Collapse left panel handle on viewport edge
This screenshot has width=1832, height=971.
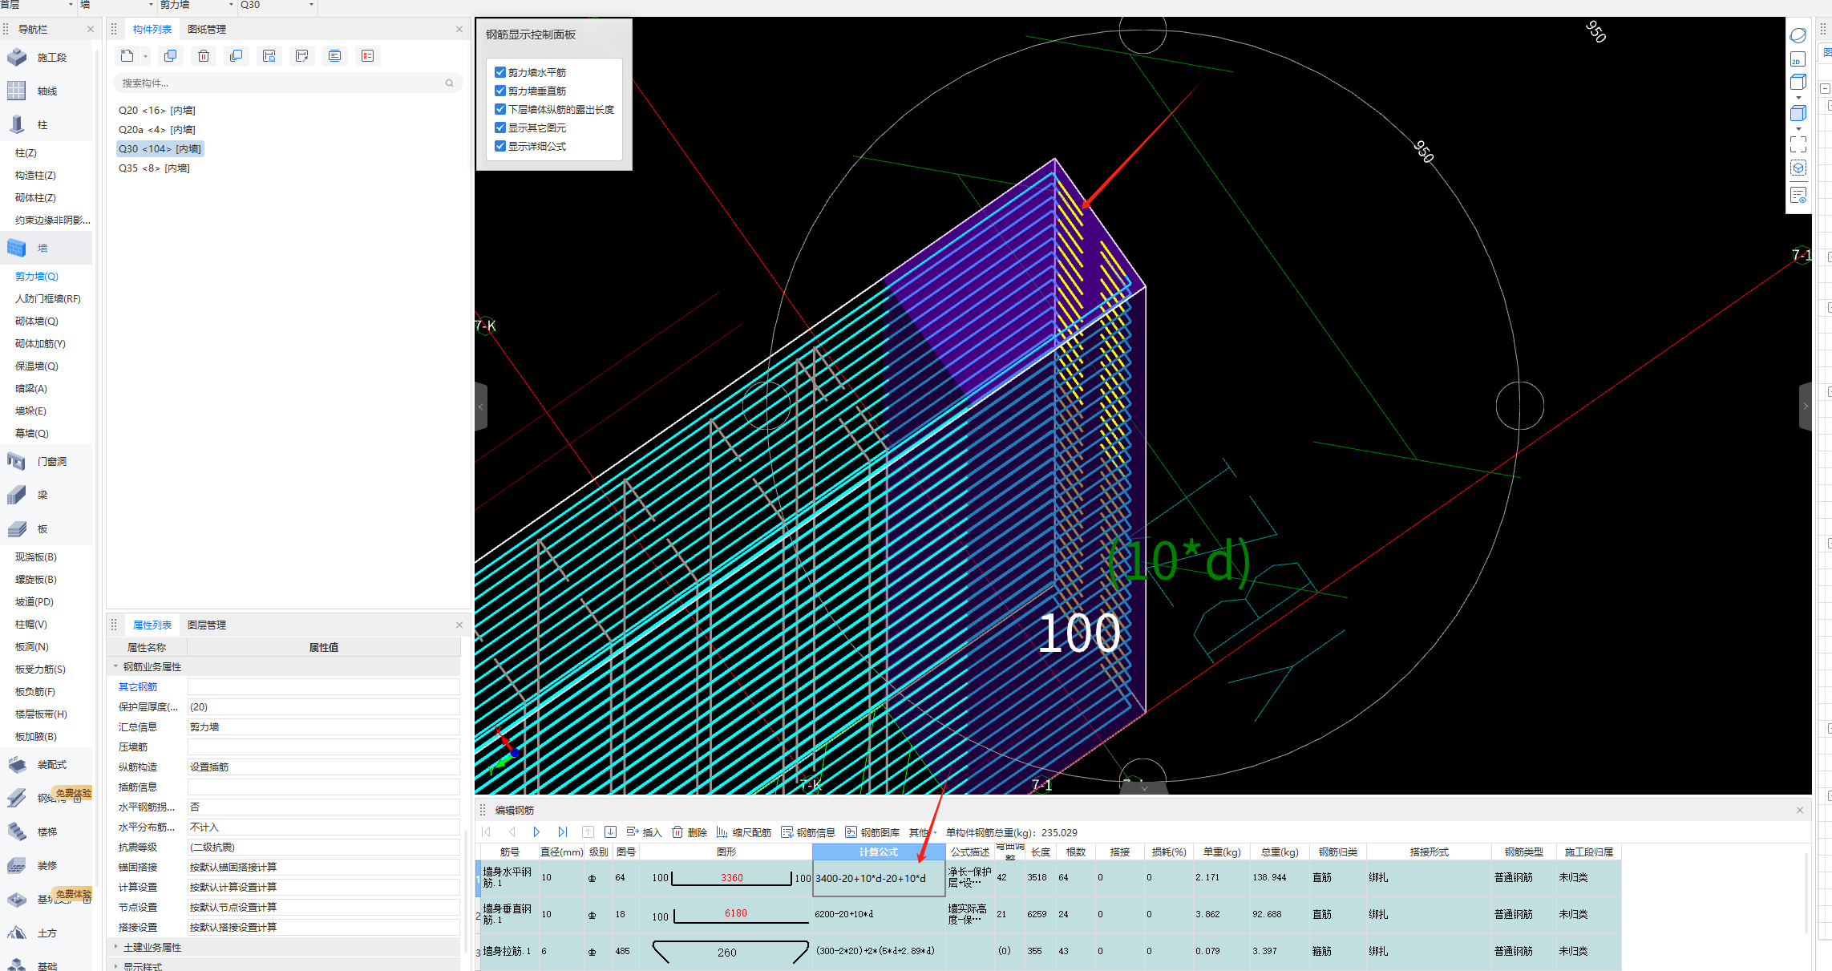click(x=481, y=407)
